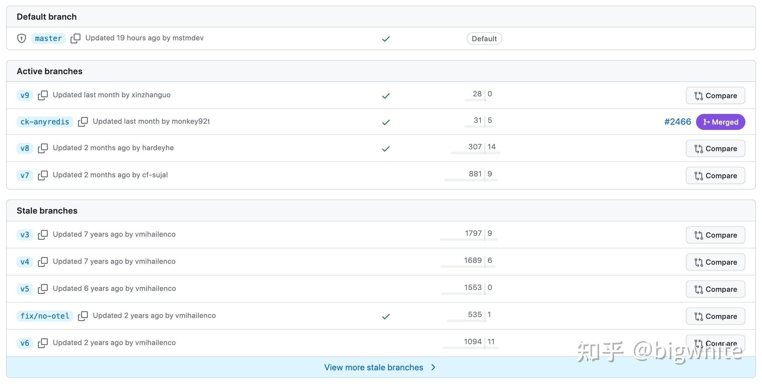Click fix/no-otel green check status
Viewport: 762px width, 386px height.
(386, 317)
